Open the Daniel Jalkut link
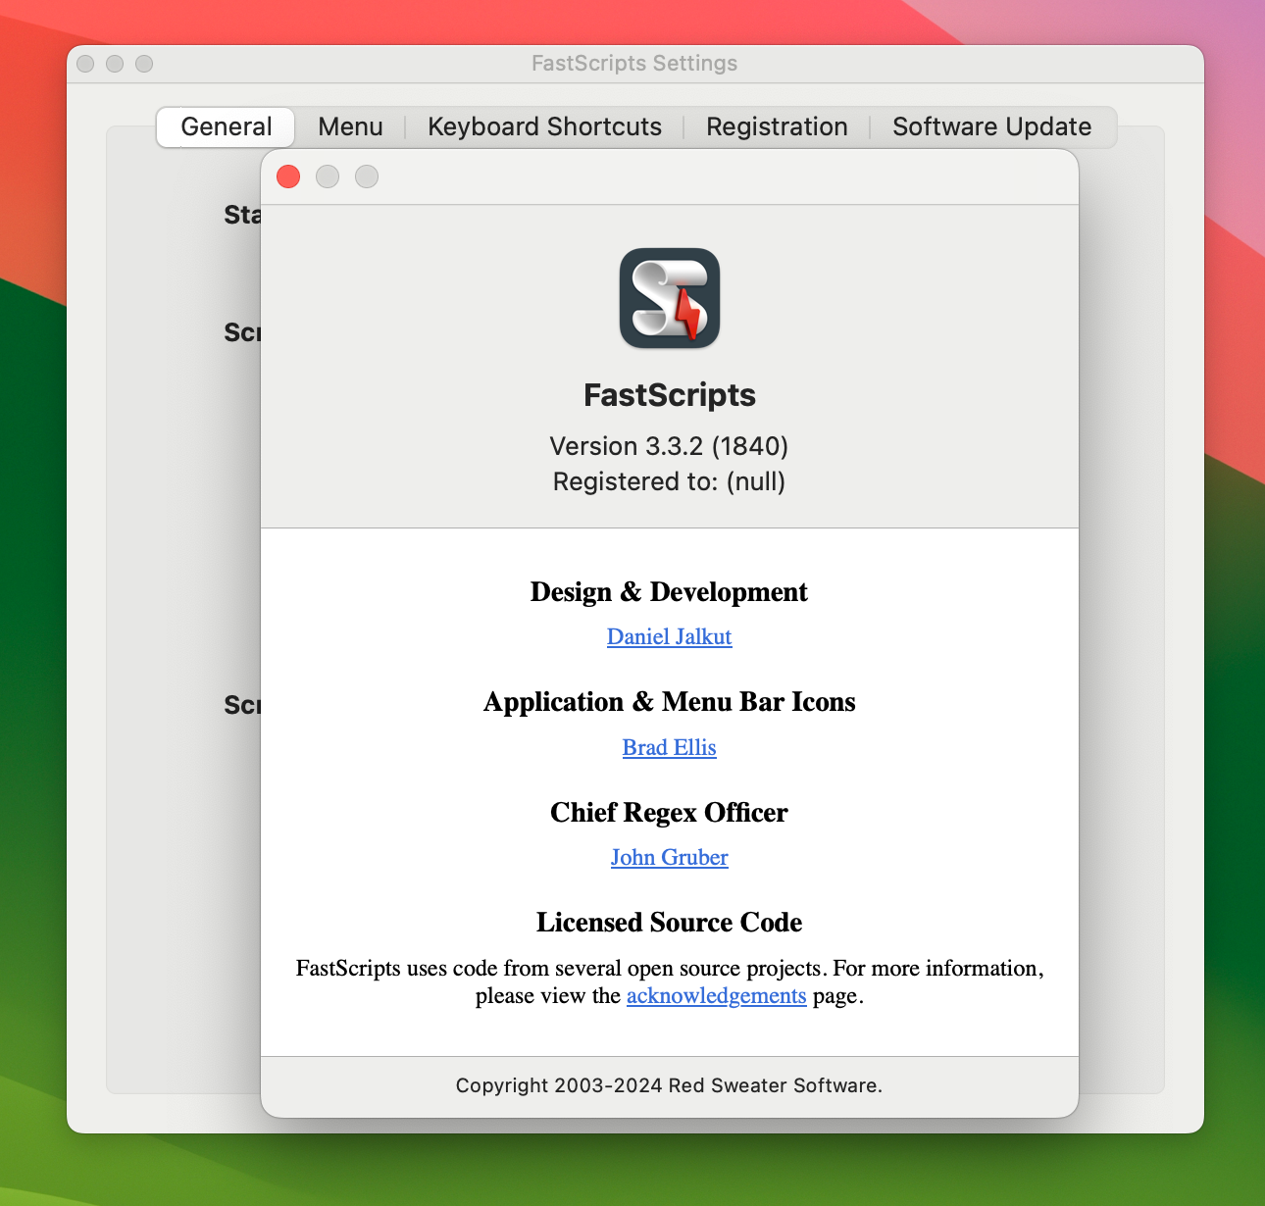 click(670, 636)
